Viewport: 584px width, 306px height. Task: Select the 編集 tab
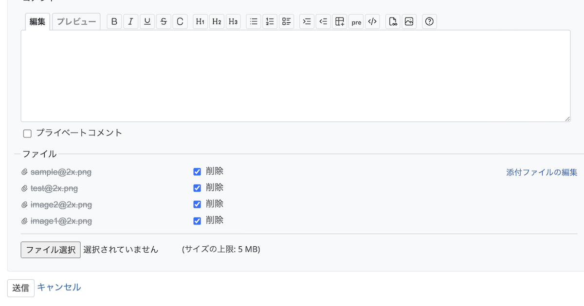point(37,22)
